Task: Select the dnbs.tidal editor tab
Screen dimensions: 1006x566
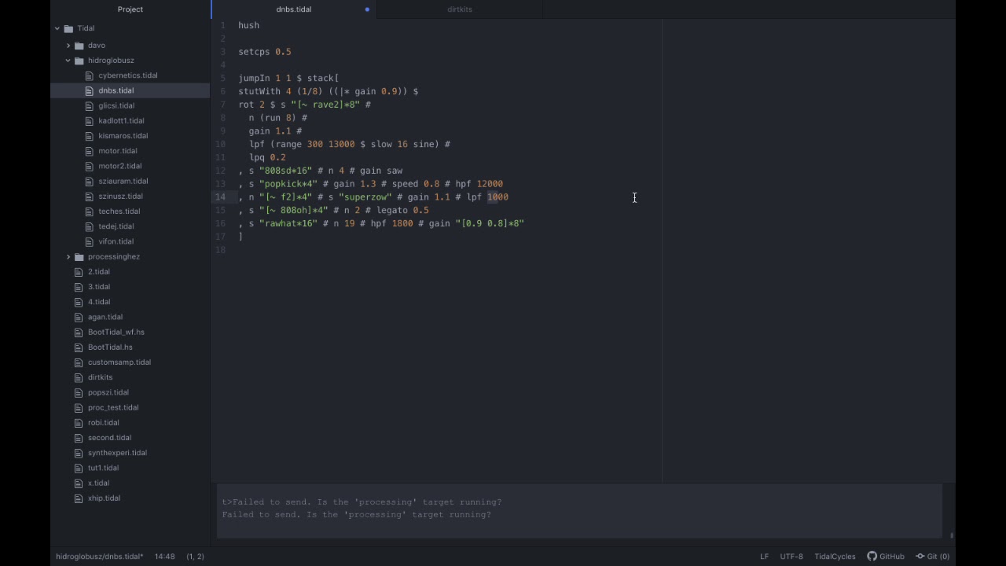Action: pyautogui.click(x=294, y=9)
